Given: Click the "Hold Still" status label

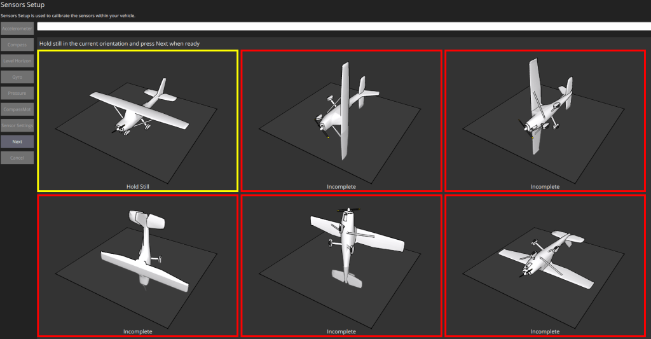Looking at the screenshot, I should point(137,187).
